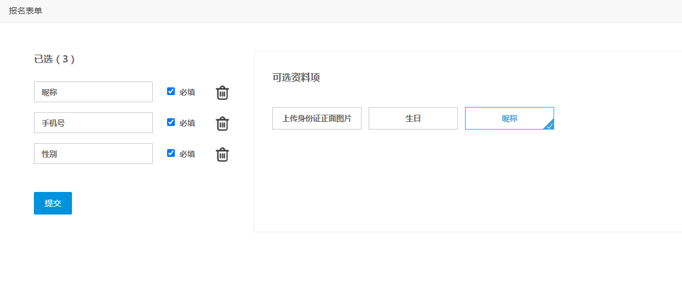Delete the 昵称 field with trash icon
This screenshot has width=682, height=290.
222,93
